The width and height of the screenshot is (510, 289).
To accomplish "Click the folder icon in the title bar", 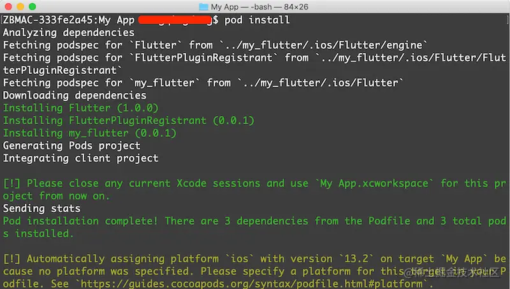I will pos(203,7).
